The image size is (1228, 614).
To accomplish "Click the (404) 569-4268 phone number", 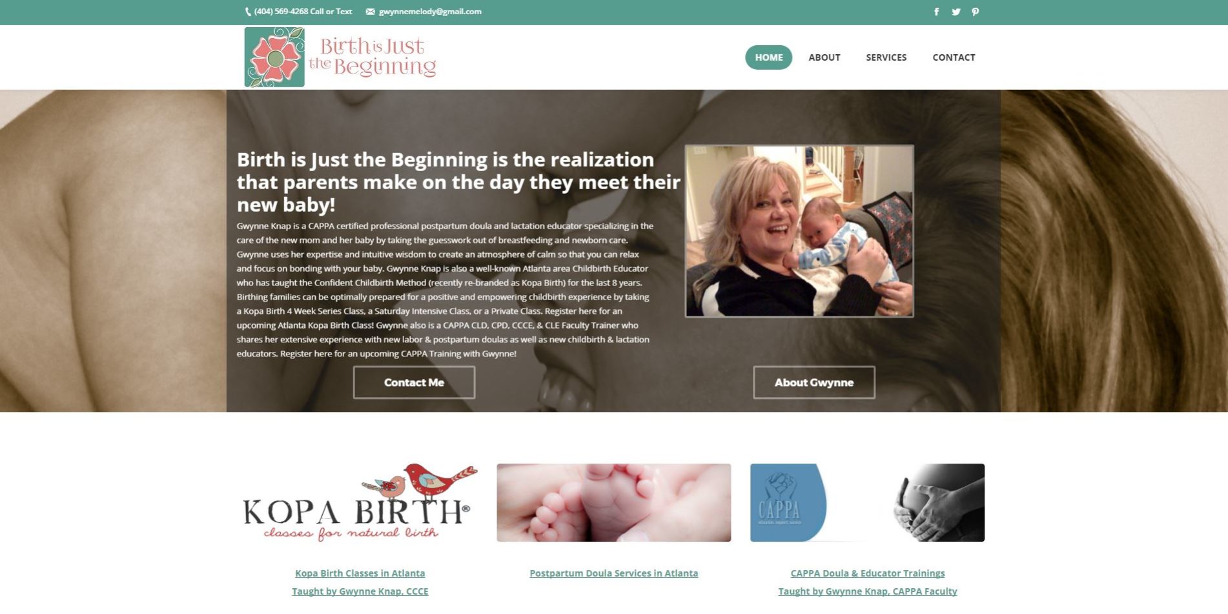I will point(281,12).
